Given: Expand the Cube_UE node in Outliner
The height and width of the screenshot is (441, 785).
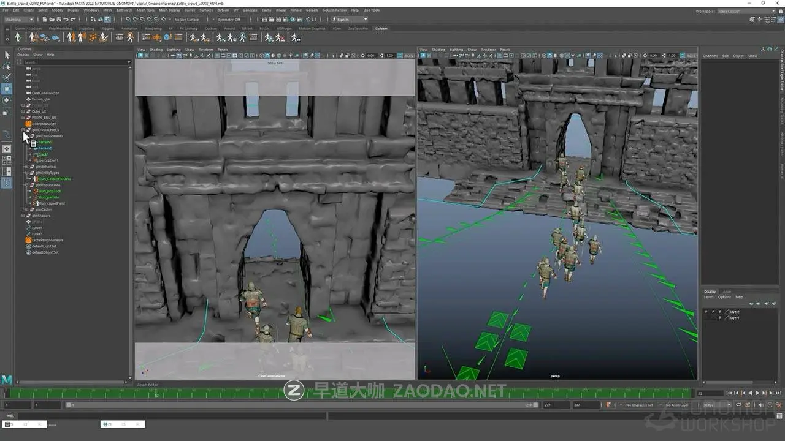Looking at the screenshot, I should click(x=23, y=111).
